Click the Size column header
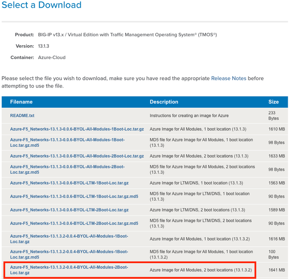This screenshot has height=279, width=289. click(273, 102)
